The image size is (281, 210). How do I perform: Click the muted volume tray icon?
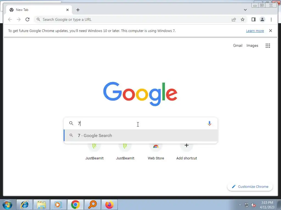[253, 205]
